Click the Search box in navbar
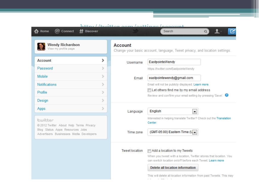 coord(185,31)
